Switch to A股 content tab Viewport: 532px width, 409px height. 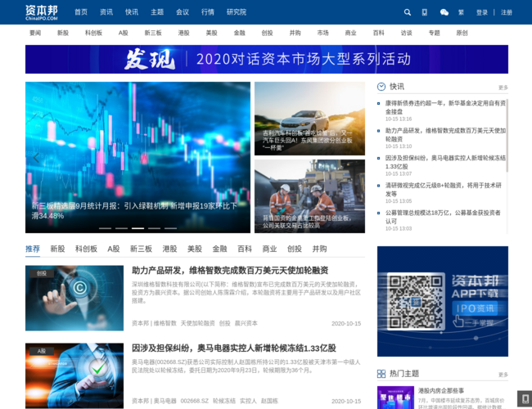(x=113, y=249)
